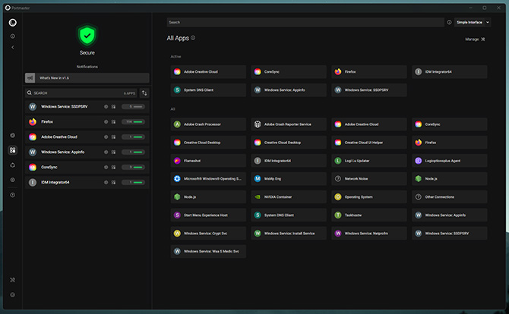Click the round status icon in SSDPSRV row
The width and height of the screenshot is (509, 314).
tap(106, 107)
